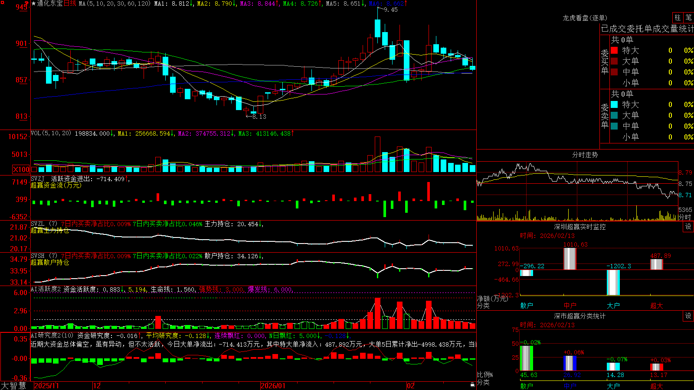Select 超大 category in 深圳超赢实时监控
Image resolution: width=694 pixels, height=390 pixels.
point(657,305)
